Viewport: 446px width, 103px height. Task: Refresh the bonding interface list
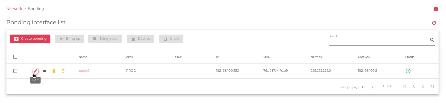(434, 23)
